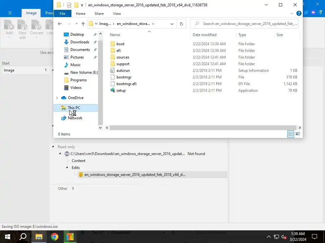Collapse the Read-only section

(x=53, y=146)
